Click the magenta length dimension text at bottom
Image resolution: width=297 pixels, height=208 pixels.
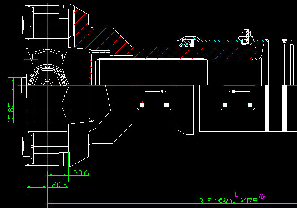click(x=226, y=200)
